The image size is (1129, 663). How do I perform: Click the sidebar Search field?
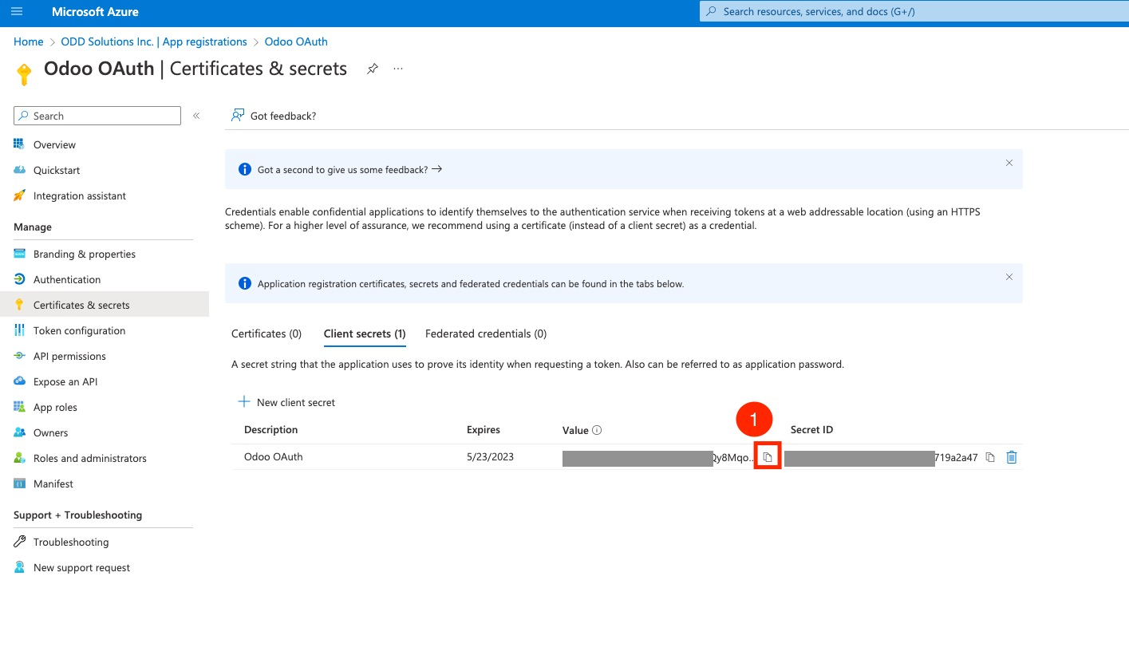[97, 116]
